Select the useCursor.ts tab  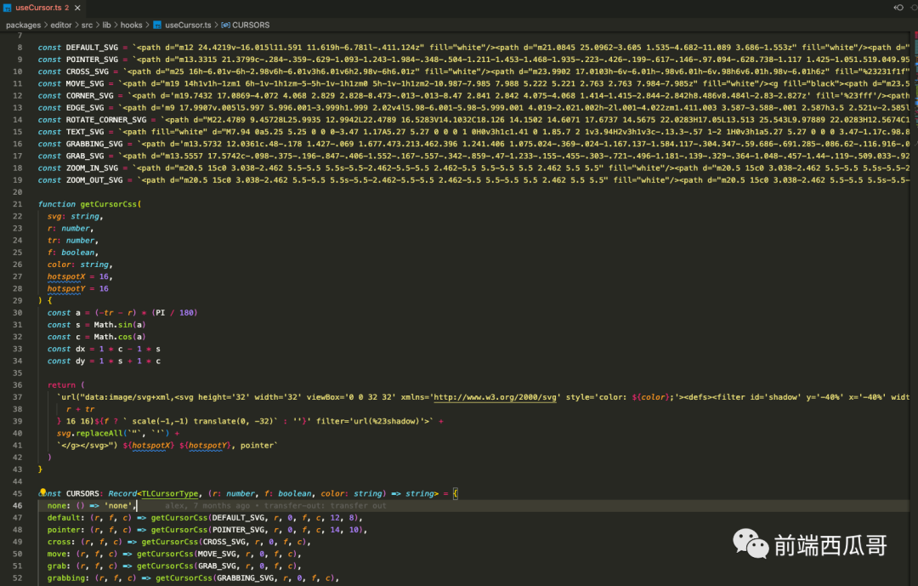(42, 8)
